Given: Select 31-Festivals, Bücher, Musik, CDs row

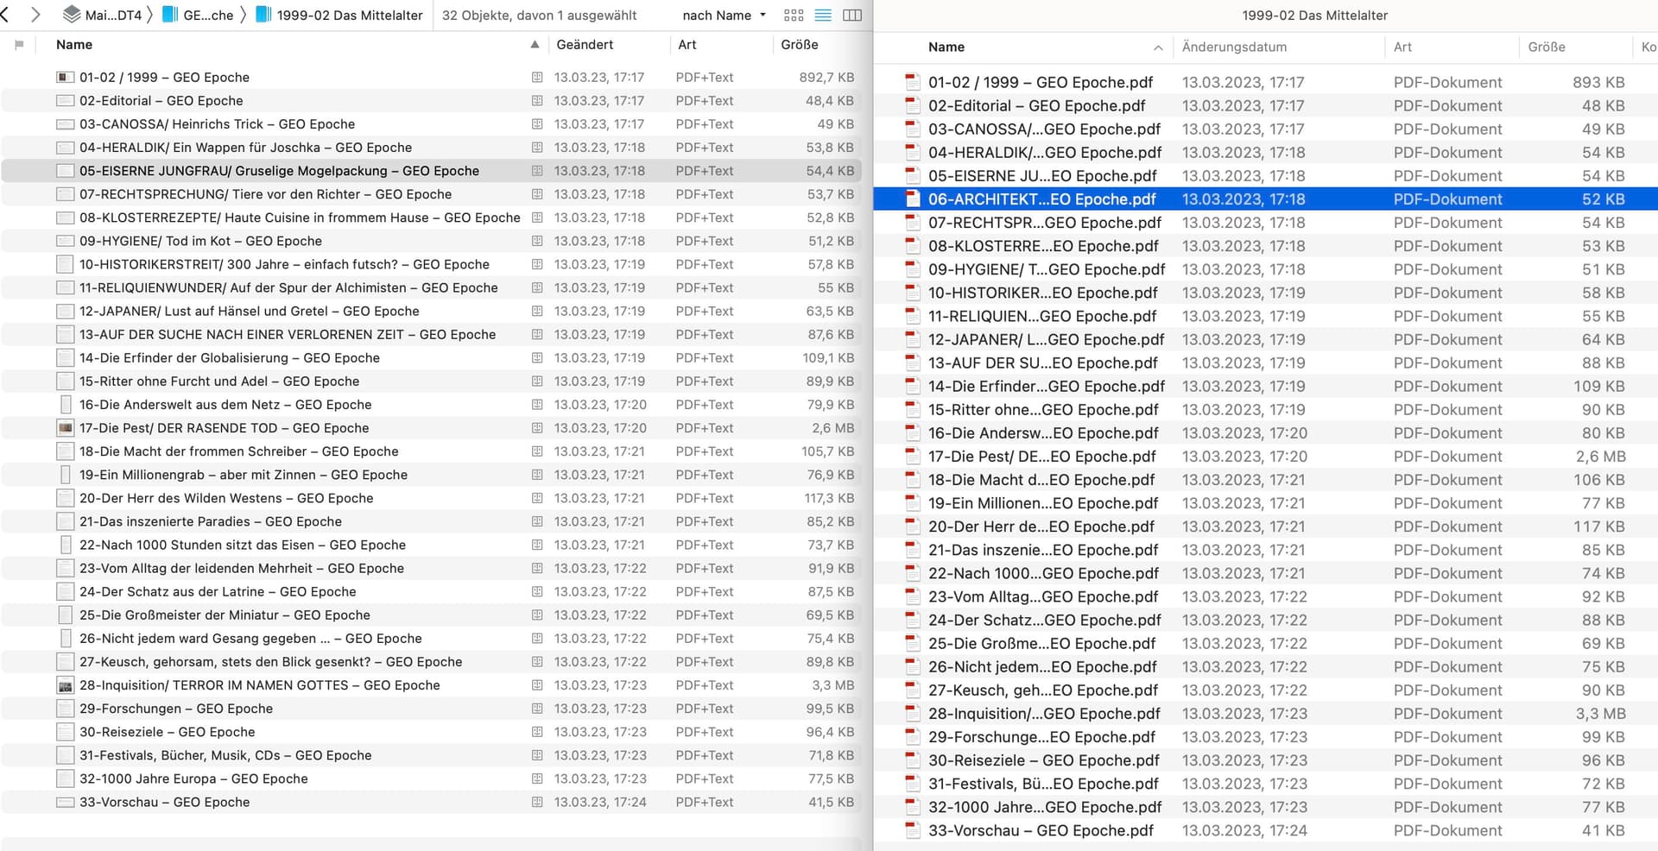Looking at the screenshot, I should point(432,755).
